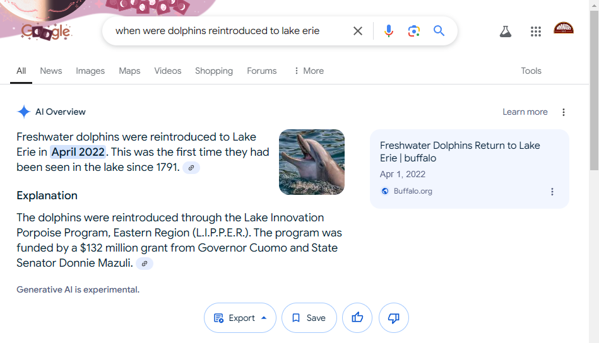Give thumbs down to AI Overview

393,317
